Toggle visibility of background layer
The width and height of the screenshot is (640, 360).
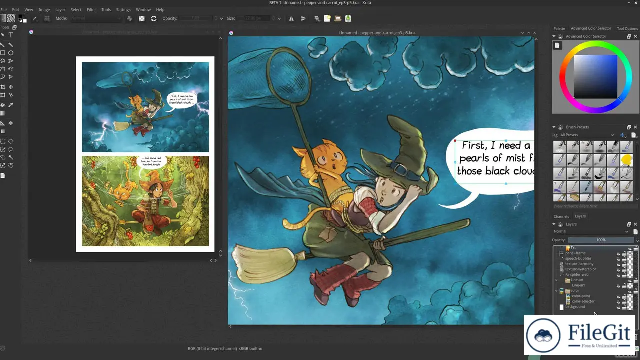tap(618, 307)
